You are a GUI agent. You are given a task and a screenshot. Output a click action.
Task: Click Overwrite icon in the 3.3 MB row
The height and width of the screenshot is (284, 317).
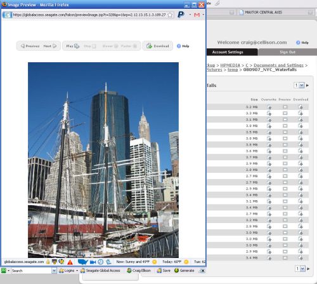(x=269, y=113)
